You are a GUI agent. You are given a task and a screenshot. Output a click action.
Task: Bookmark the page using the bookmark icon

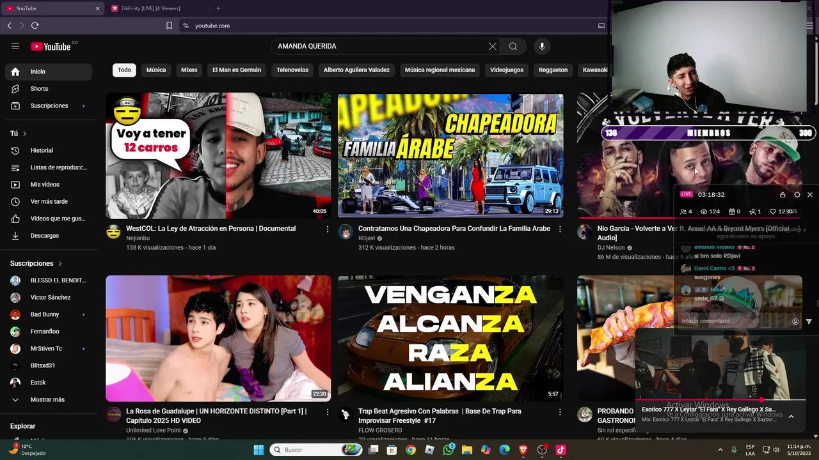169,26
